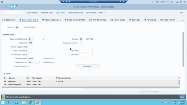
Task: Expand the More menu
Action: [102, 13]
